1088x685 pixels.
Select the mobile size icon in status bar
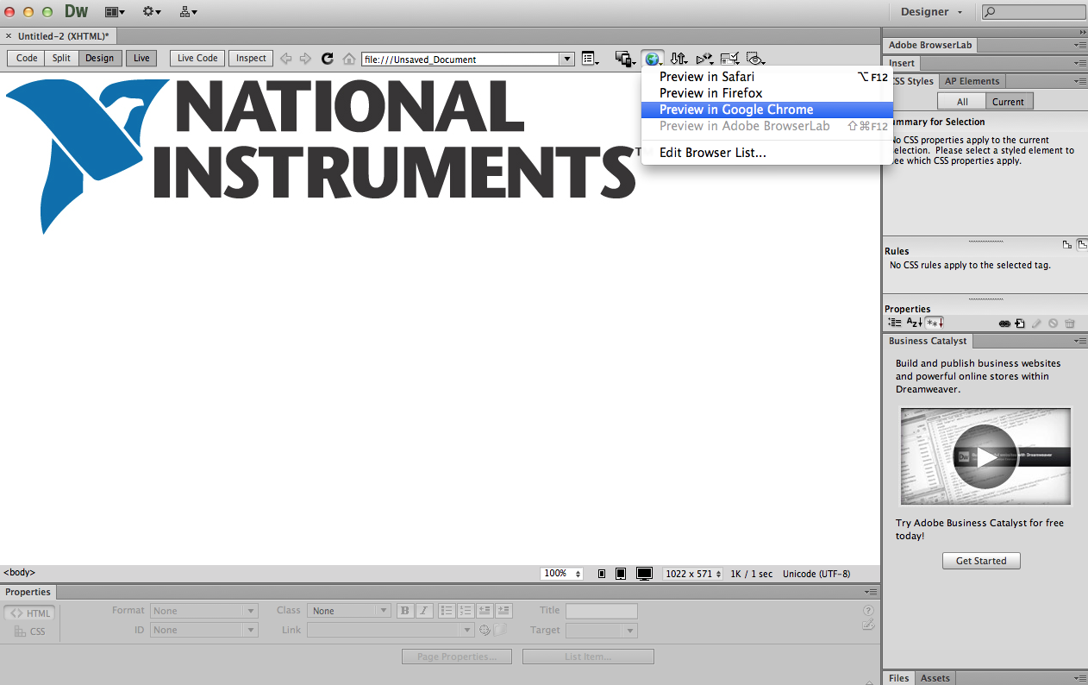601,574
